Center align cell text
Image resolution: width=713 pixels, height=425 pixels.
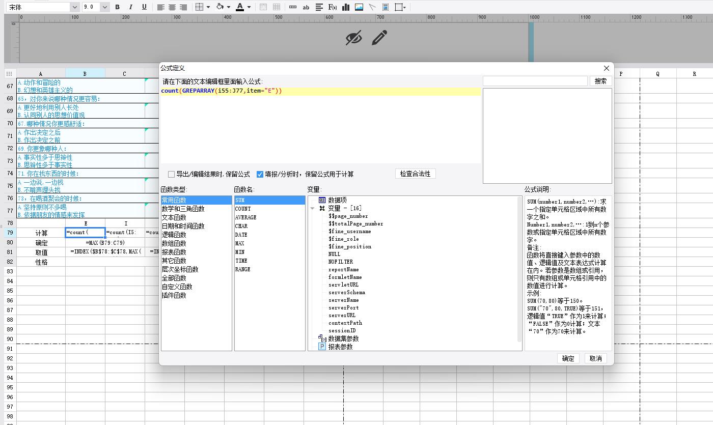[x=172, y=7]
